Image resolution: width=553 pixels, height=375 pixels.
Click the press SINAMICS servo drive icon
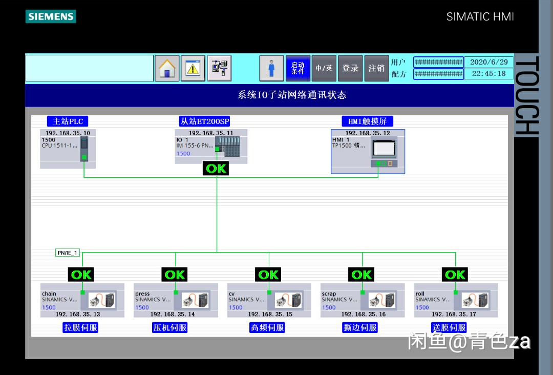[196, 300]
